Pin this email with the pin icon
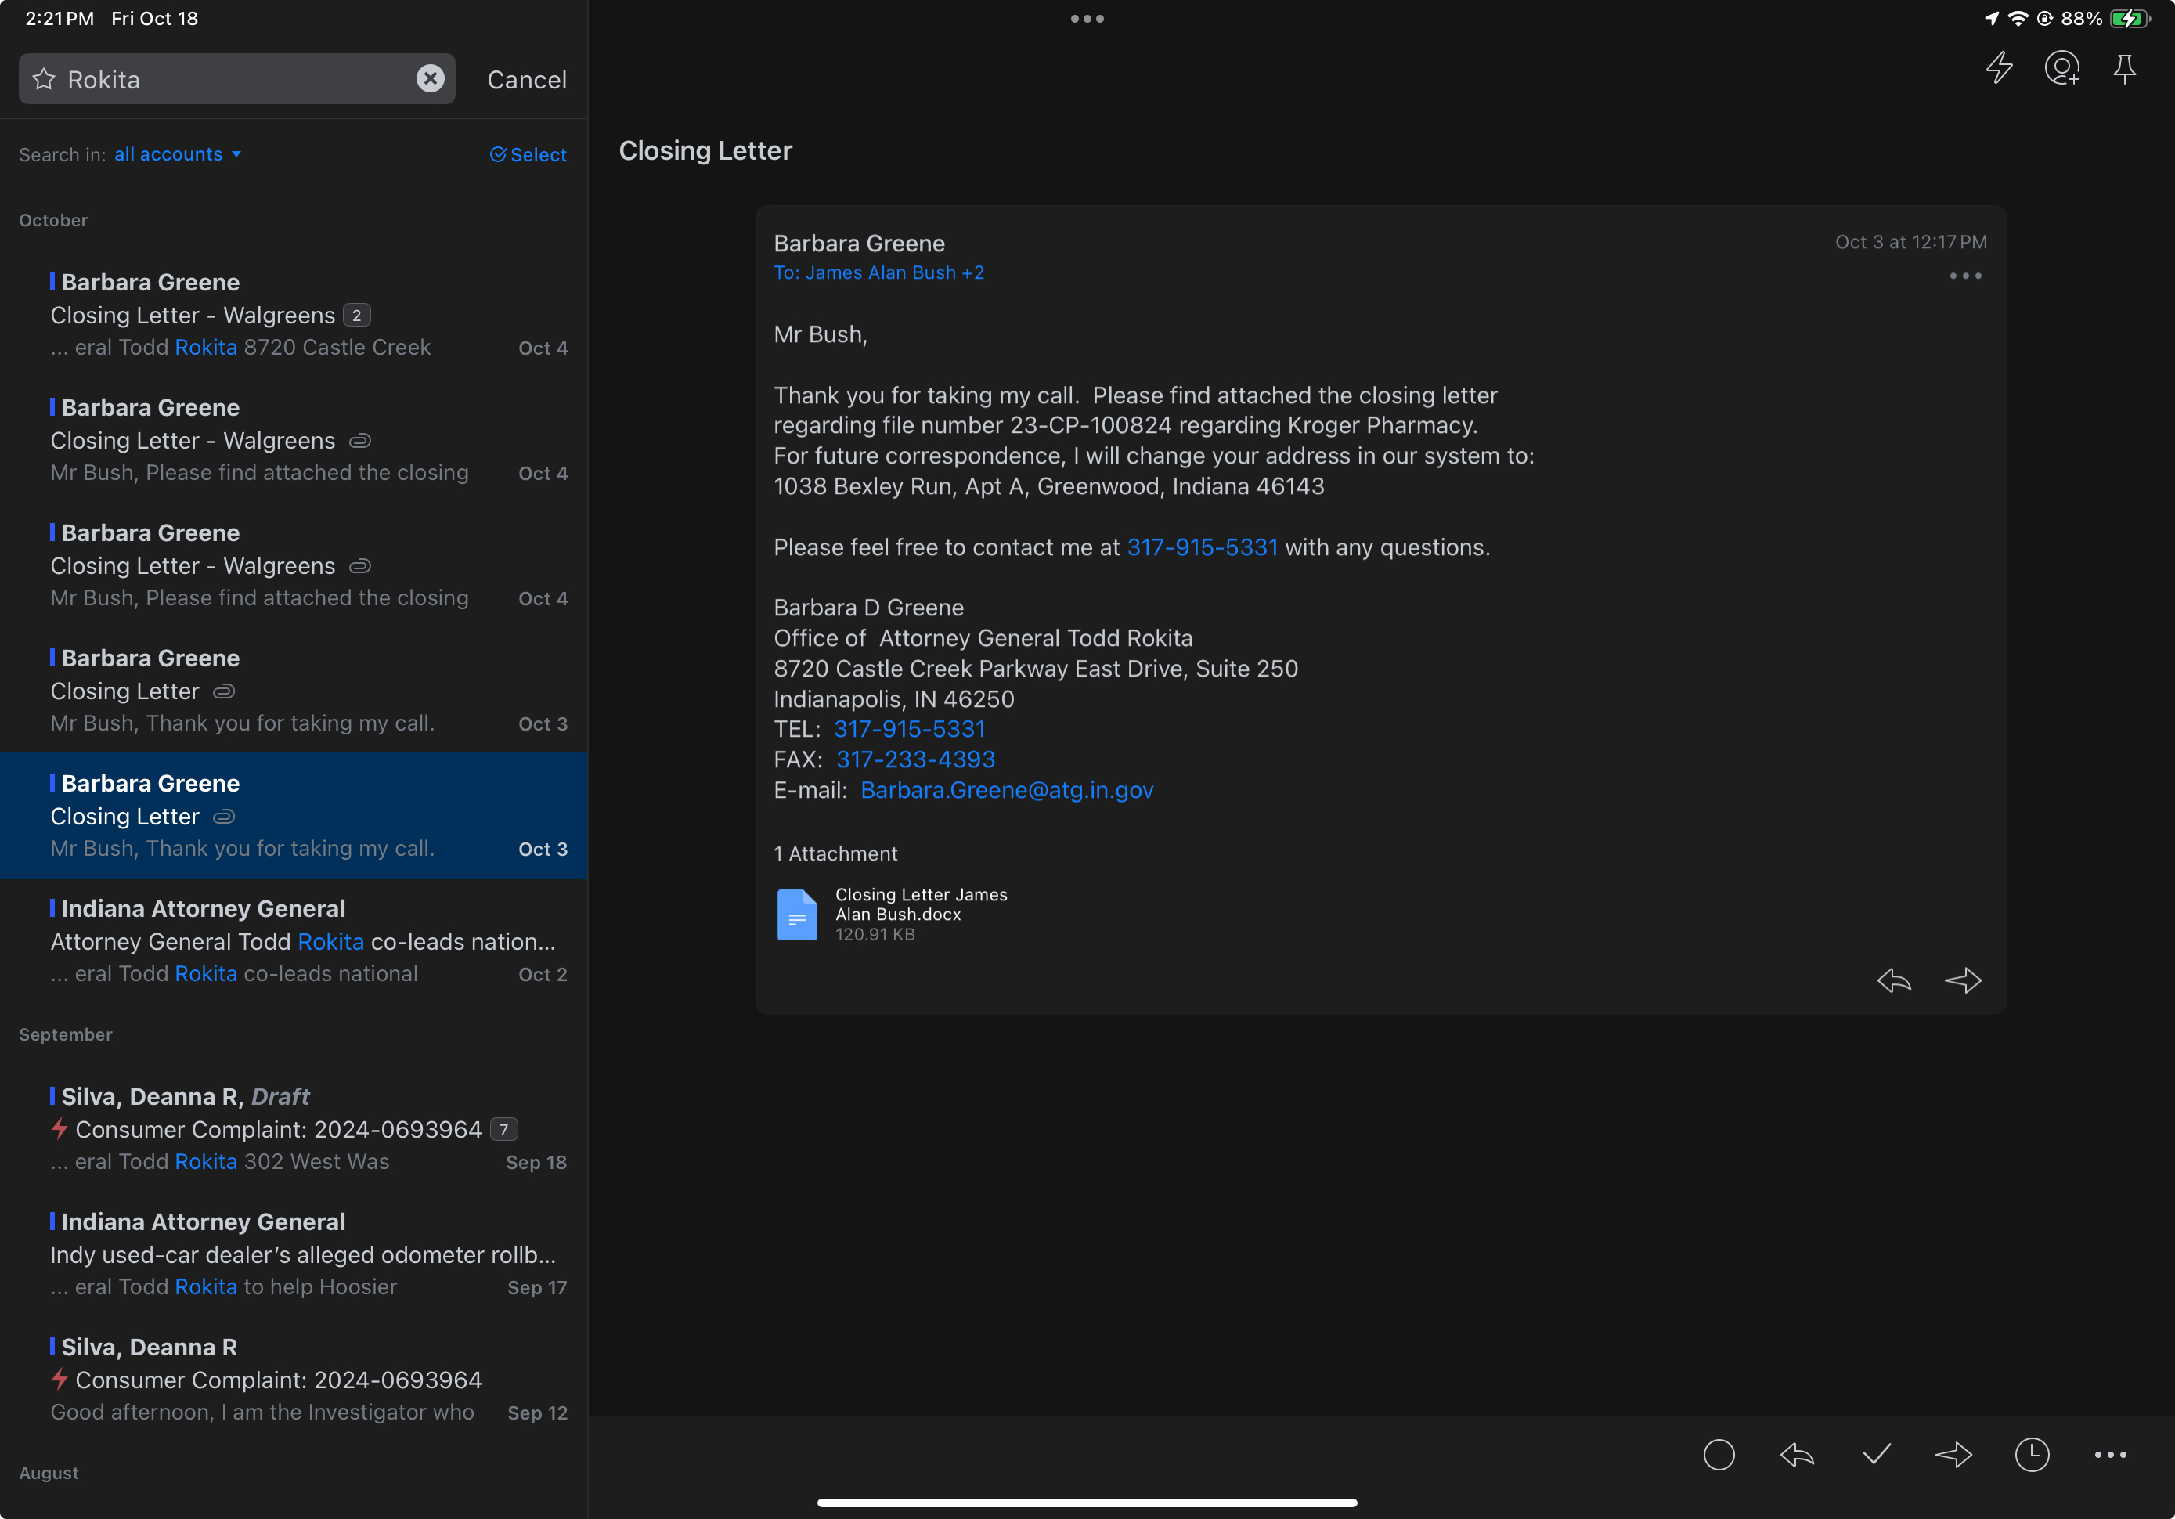Viewport: 2175px width, 1519px height. 2124,68
